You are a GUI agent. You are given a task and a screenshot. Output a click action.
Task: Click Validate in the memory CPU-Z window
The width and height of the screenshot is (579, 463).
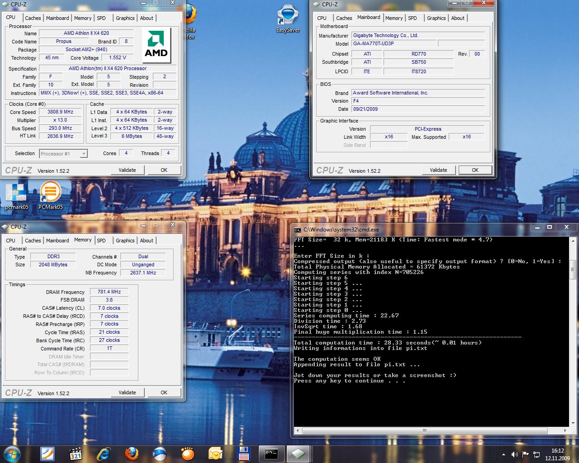tap(127, 392)
